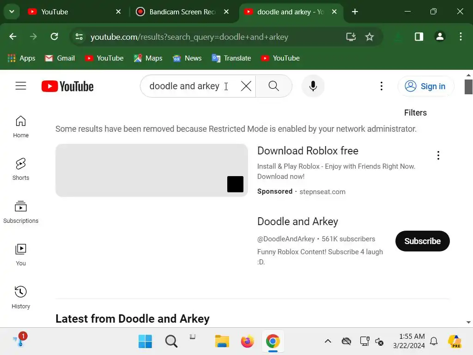Open a new tab with plus icon
This screenshot has width=473, height=355.
coord(355,12)
